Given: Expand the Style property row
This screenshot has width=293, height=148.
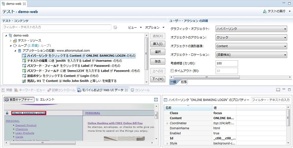Looking at the screenshot, I should 167,143.
